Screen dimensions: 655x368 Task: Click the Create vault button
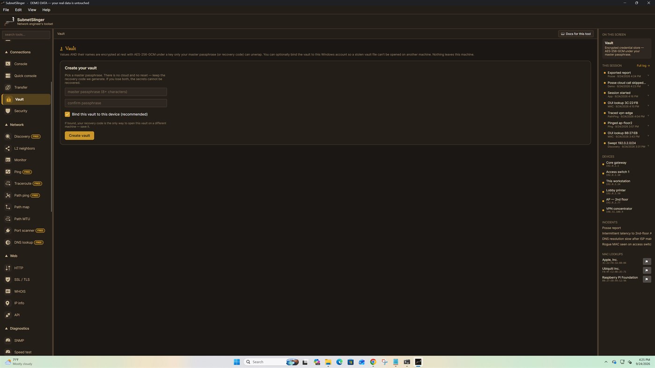tap(79, 136)
